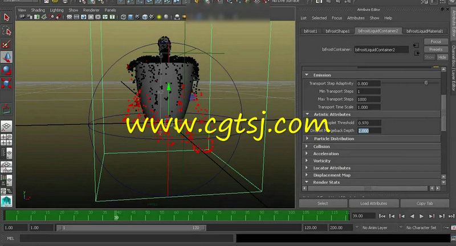Click the select-input-connection arrow icon
Screen dimensions: 456x246
(416, 46)
